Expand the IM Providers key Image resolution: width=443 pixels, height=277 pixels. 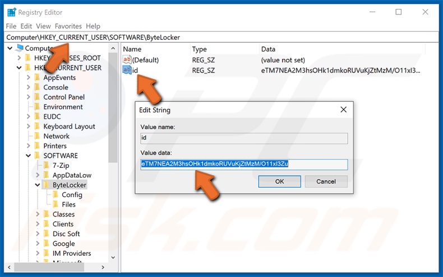38,253
